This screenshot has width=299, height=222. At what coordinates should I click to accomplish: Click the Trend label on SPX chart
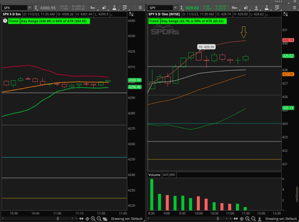[14, 21]
